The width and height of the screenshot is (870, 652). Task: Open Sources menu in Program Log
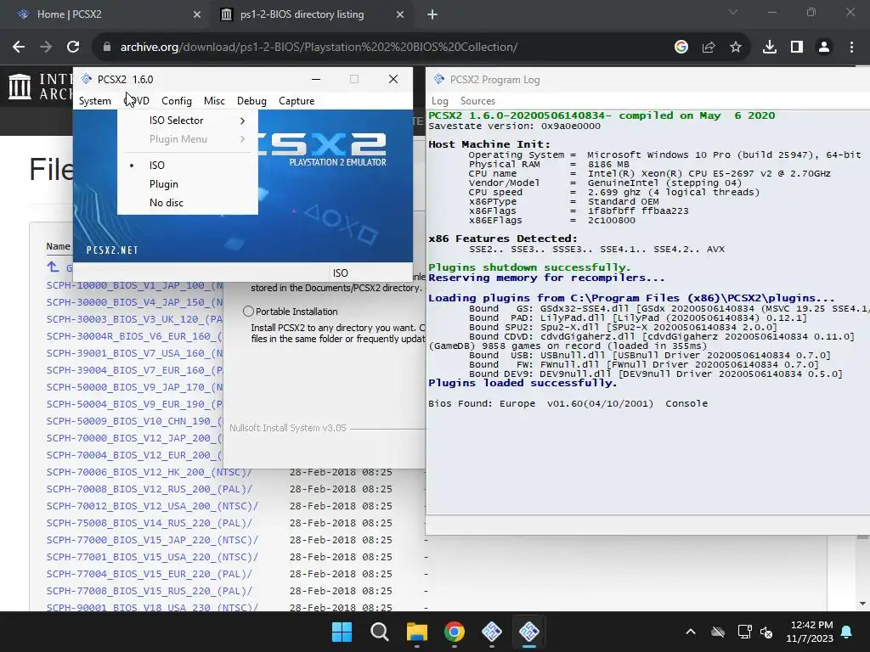(x=477, y=101)
